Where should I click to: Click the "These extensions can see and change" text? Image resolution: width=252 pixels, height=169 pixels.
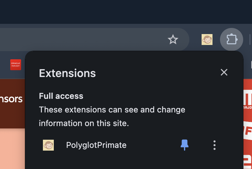112,110
